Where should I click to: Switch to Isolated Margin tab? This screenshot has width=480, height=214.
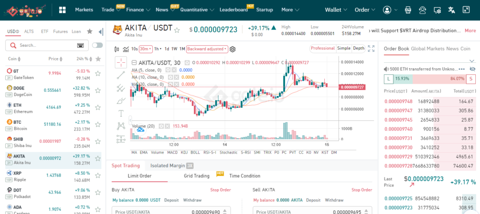172,166
